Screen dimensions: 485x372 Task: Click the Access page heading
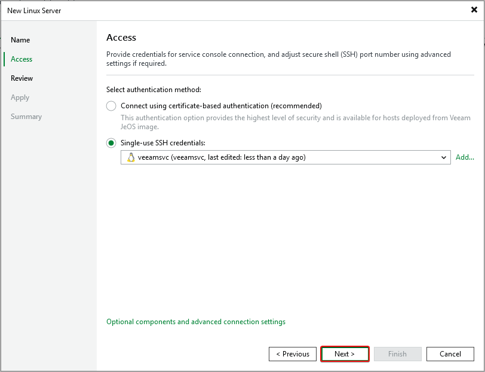click(121, 38)
